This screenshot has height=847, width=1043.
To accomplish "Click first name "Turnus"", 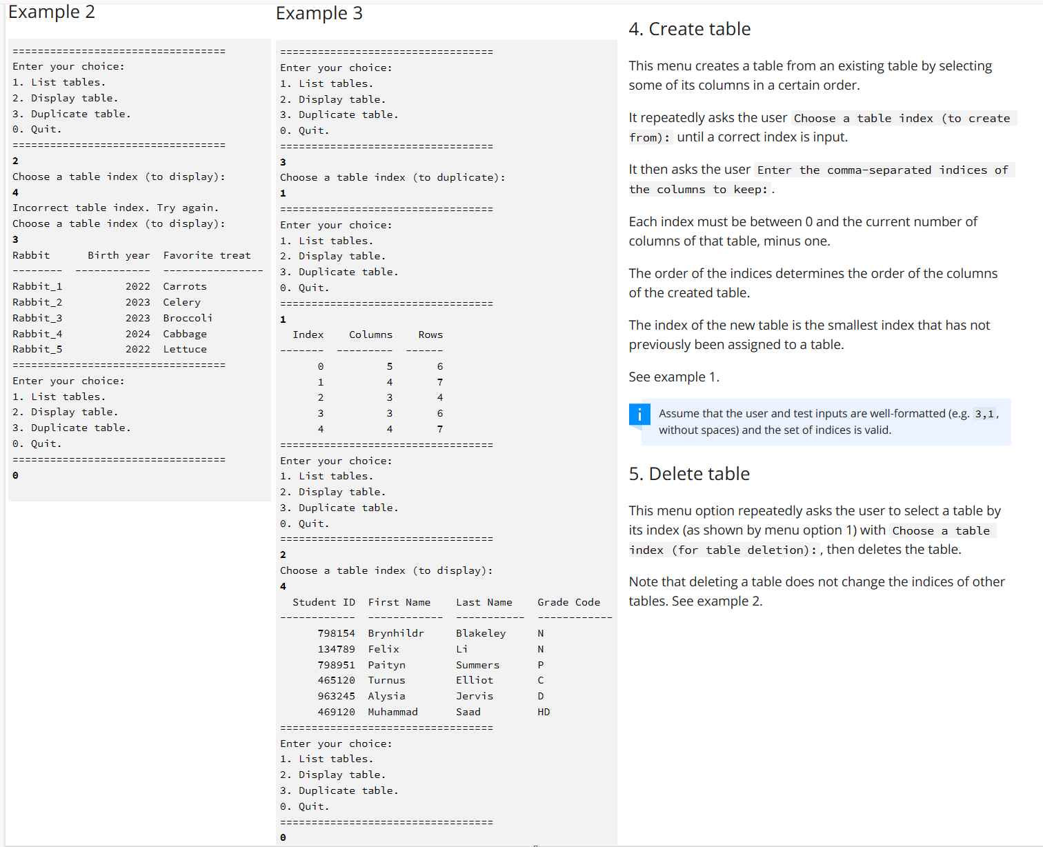I will pos(387,680).
